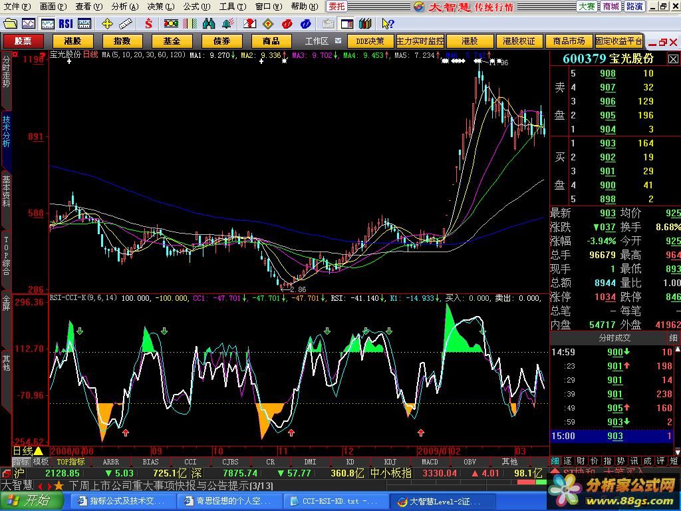Select the KDJ indicator tab
Viewport: 681px width, 511px height.
[x=390, y=462]
